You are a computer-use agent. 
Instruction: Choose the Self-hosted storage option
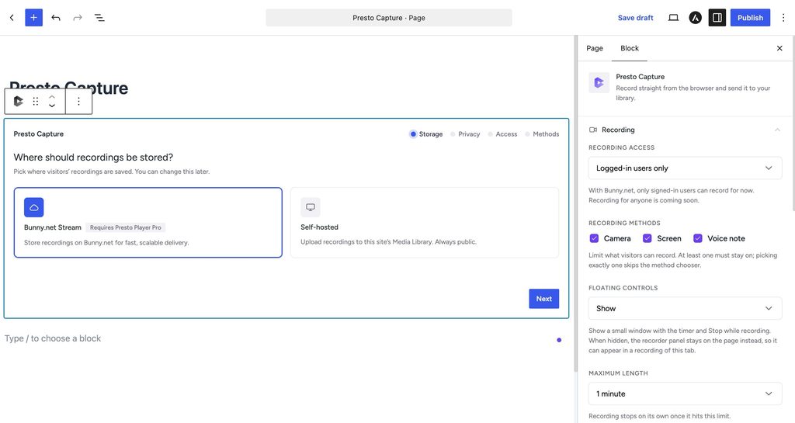pyautogui.click(x=425, y=223)
